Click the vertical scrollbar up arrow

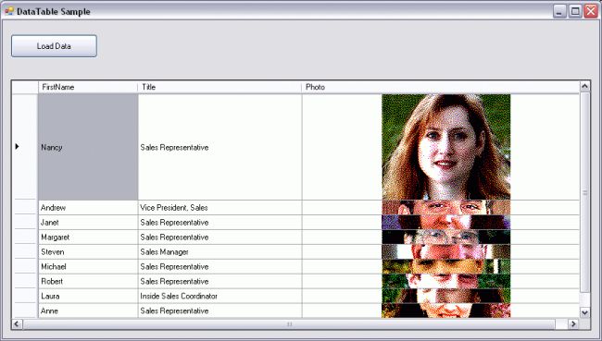(584, 86)
